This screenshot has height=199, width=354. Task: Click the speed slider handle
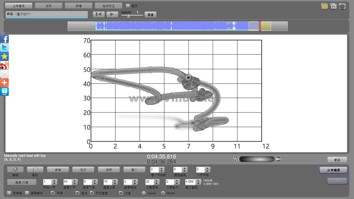point(128,16)
